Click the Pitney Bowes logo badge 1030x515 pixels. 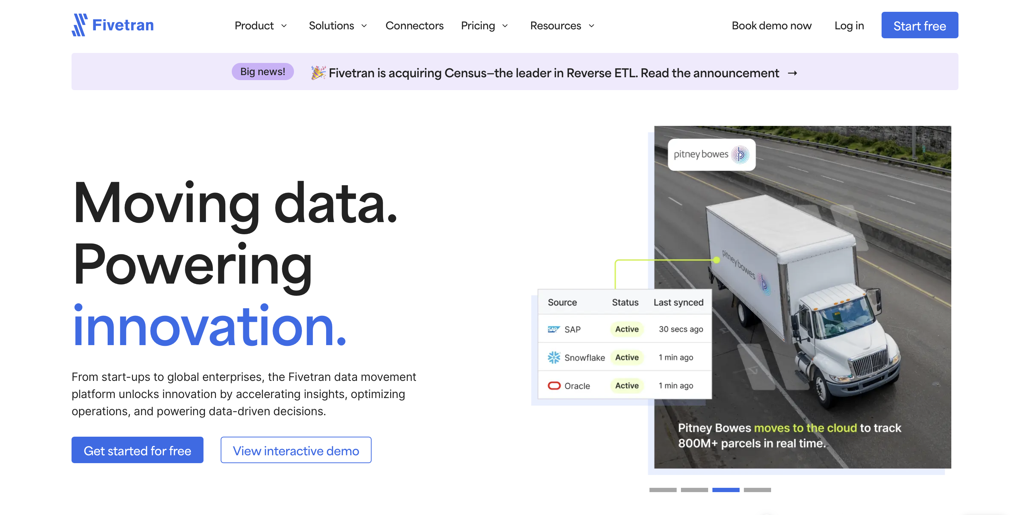click(x=711, y=155)
